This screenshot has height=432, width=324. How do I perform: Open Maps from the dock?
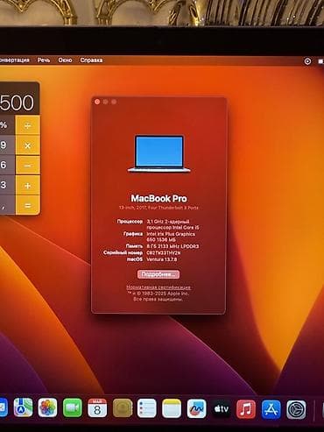click(23, 407)
